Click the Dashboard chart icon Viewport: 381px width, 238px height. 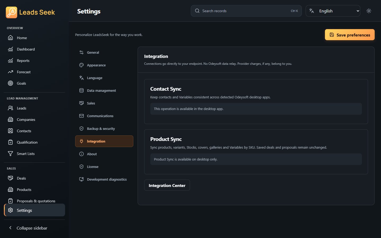tap(10, 49)
